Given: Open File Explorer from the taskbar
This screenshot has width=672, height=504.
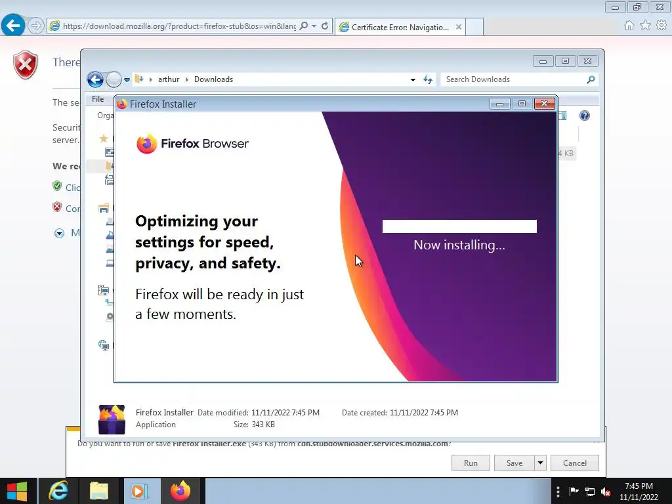Looking at the screenshot, I should point(100,491).
